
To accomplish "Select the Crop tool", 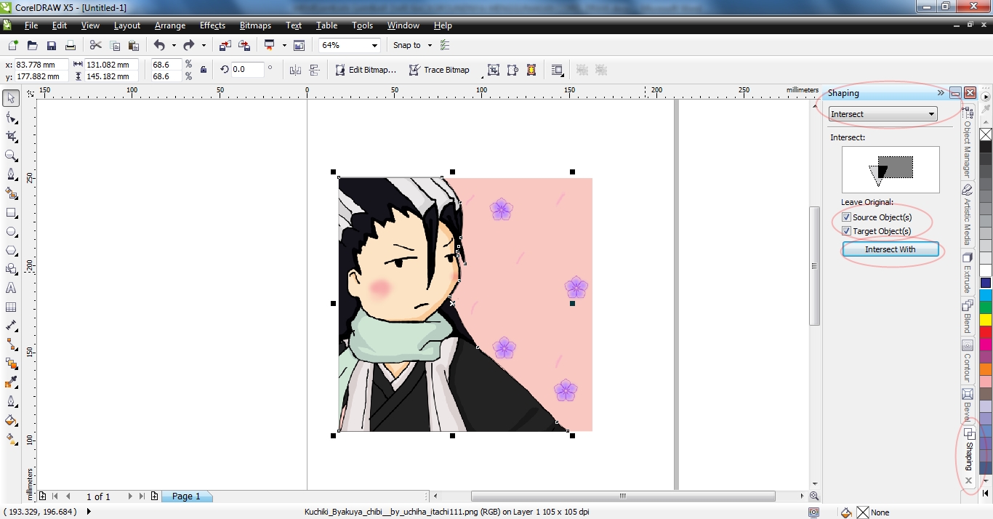I will [x=11, y=136].
